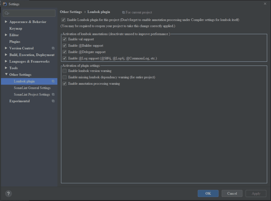Click the Cancel button
The image size is (271, 201).
[x=232, y=193]
